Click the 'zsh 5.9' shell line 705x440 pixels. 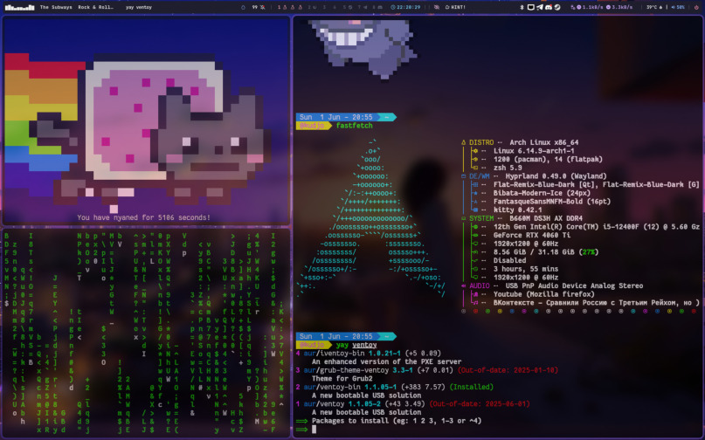(x=508, y=168)
